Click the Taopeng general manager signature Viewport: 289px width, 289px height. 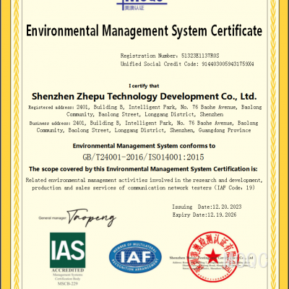92,217
